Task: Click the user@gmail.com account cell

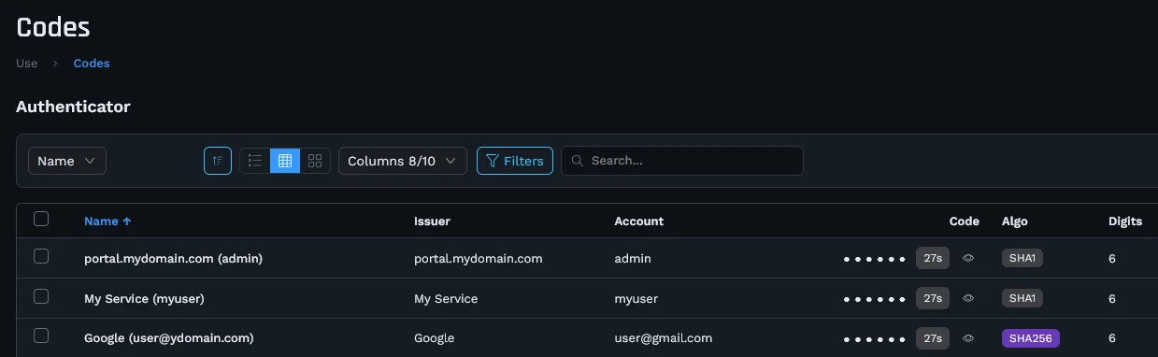Action: click(664, 338)
